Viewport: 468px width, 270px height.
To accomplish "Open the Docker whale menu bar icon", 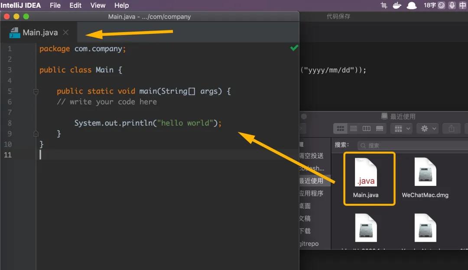I will click(397, 5).
